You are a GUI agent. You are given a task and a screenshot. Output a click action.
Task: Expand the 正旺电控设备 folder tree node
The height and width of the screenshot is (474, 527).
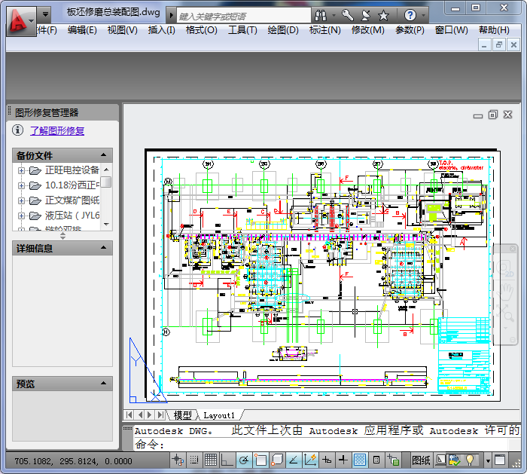(22, 170)
